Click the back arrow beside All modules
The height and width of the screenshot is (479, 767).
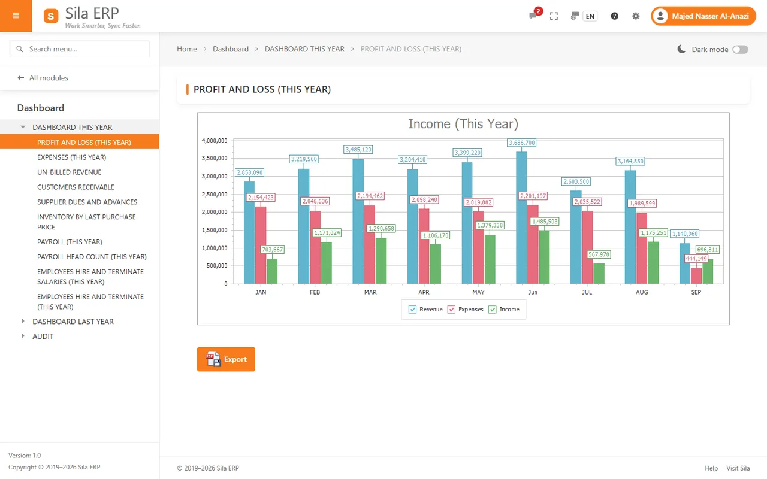[21, 78]
